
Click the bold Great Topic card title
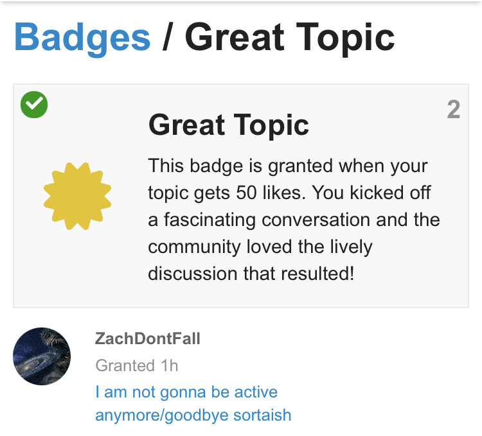coord(228,125)
